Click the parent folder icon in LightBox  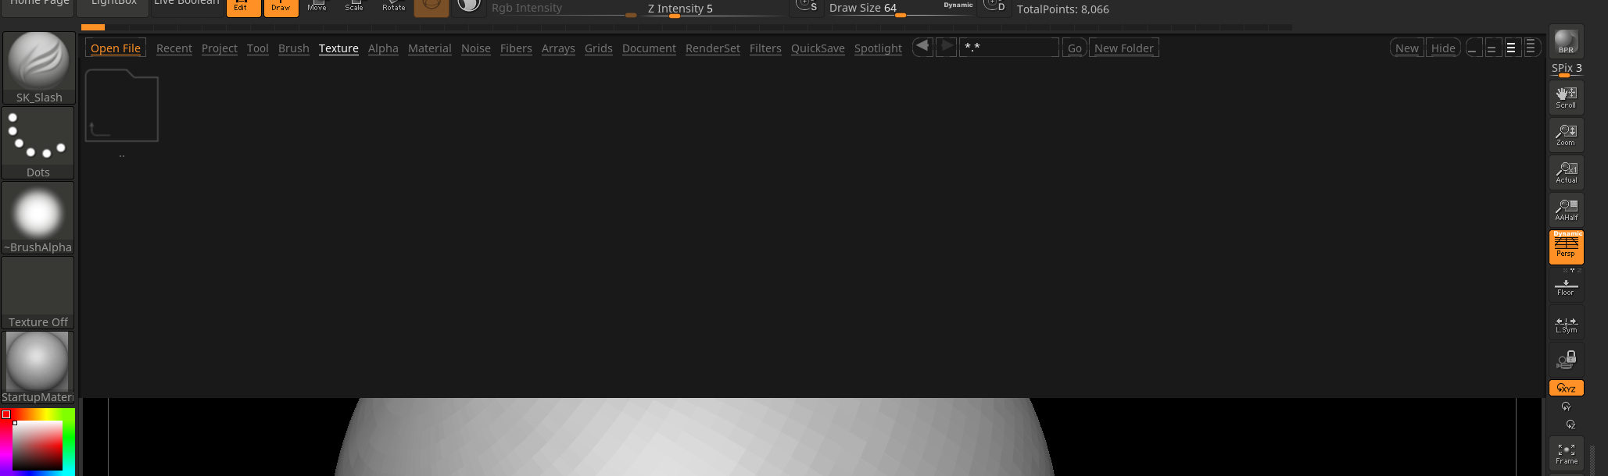(x=122, y=105)
